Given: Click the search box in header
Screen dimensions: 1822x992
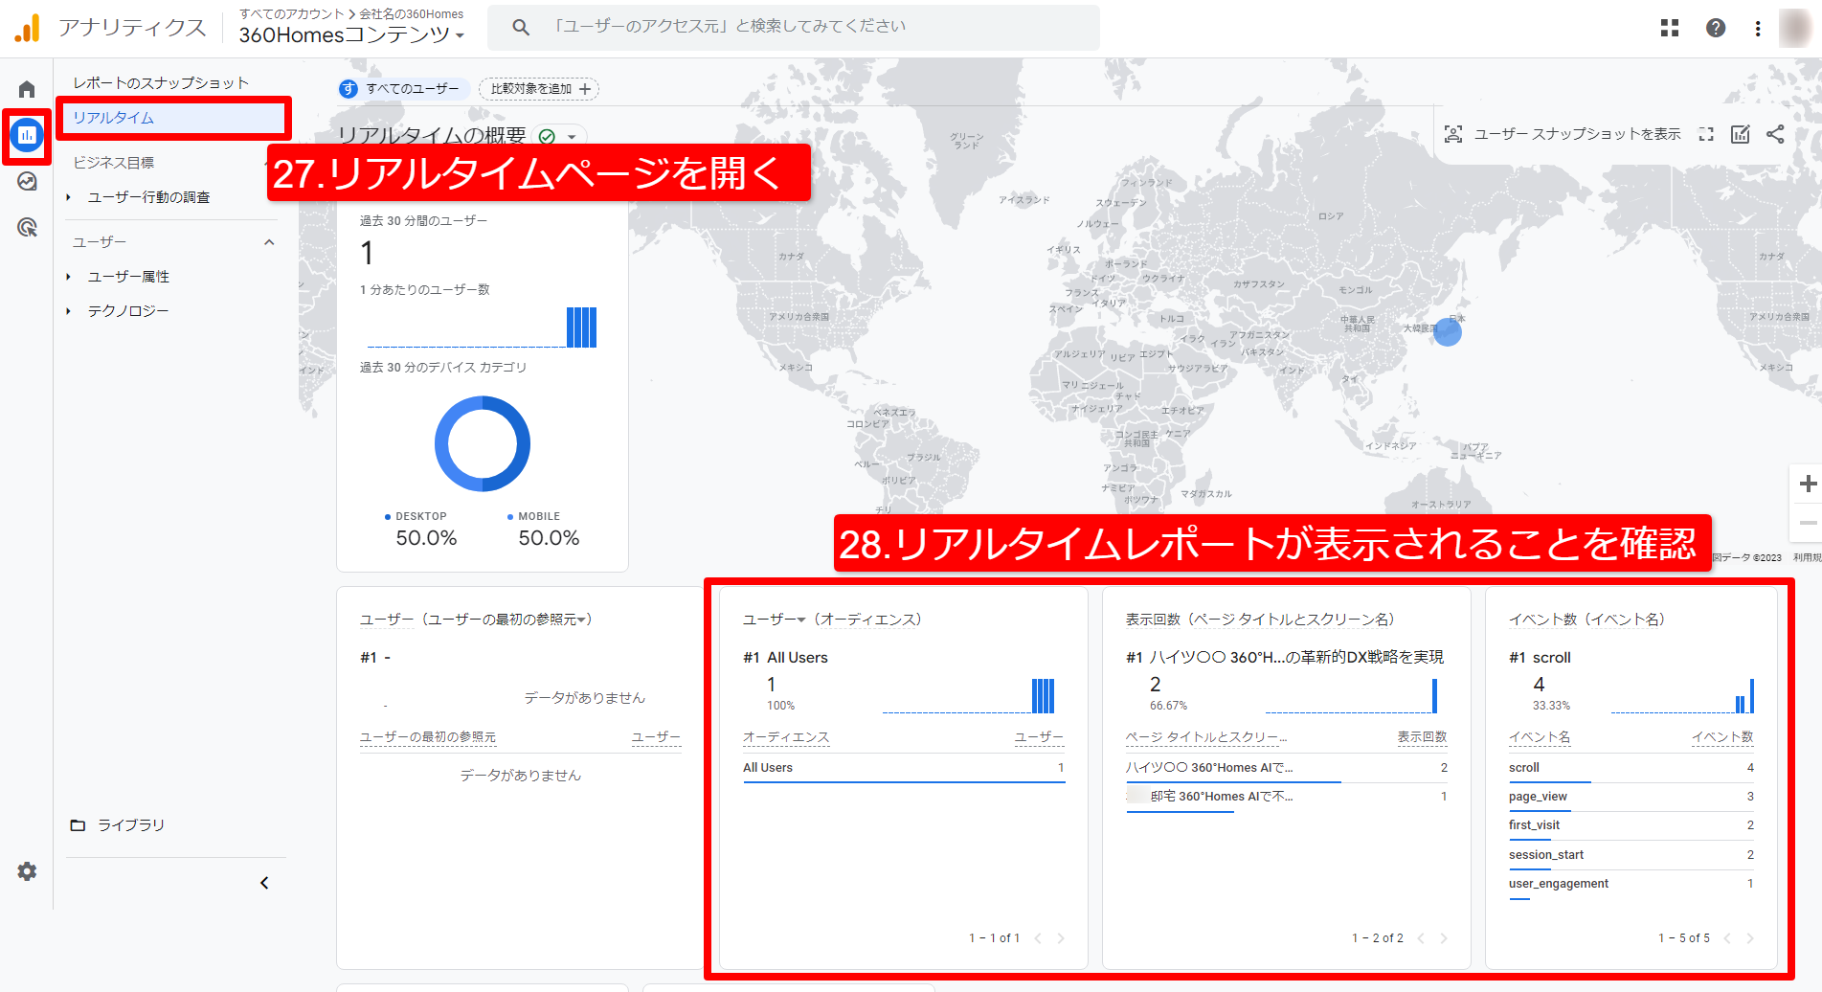Looking at the screenshot, I should [793, 27].
